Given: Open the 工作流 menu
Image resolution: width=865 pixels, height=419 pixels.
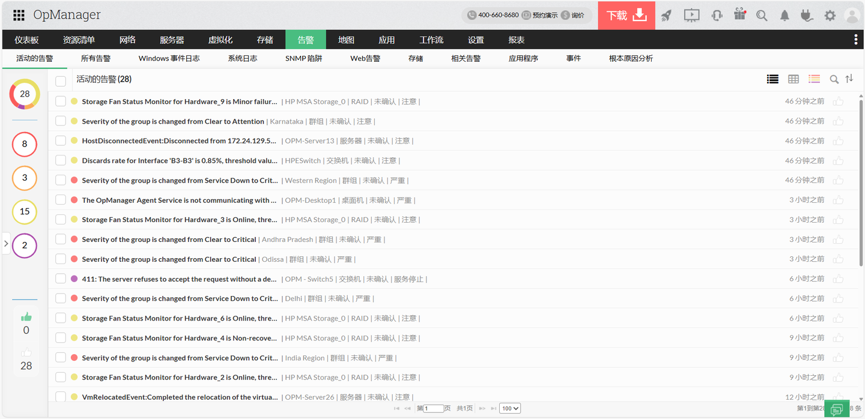Looking at the screenshot, I should point(431,40).
